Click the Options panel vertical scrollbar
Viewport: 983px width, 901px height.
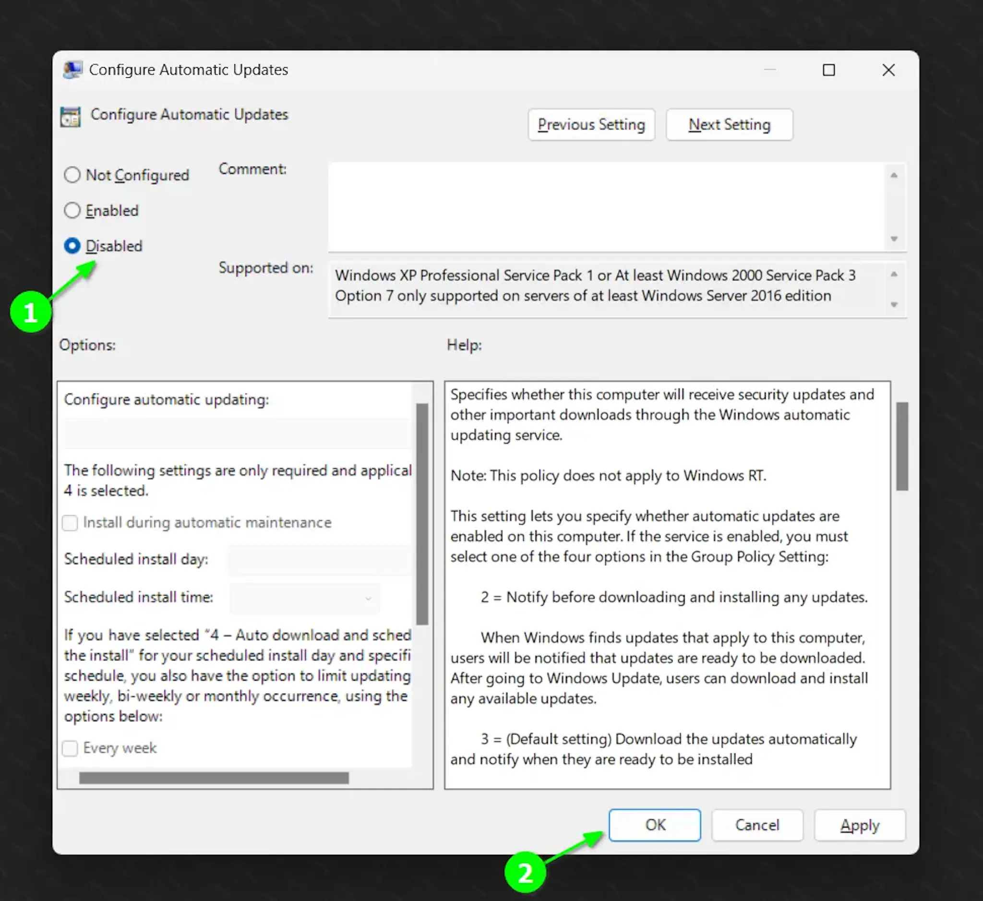[x=422, y=514]
